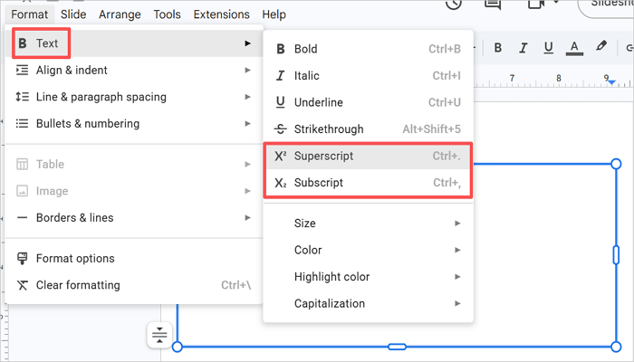Open version history clock icon
The height and width of the screenshot is (362, 634).
tap(454, 4)
